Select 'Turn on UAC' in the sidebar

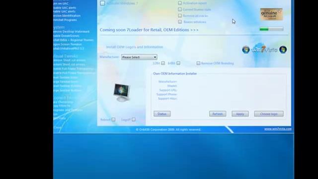tap(61, 3)
